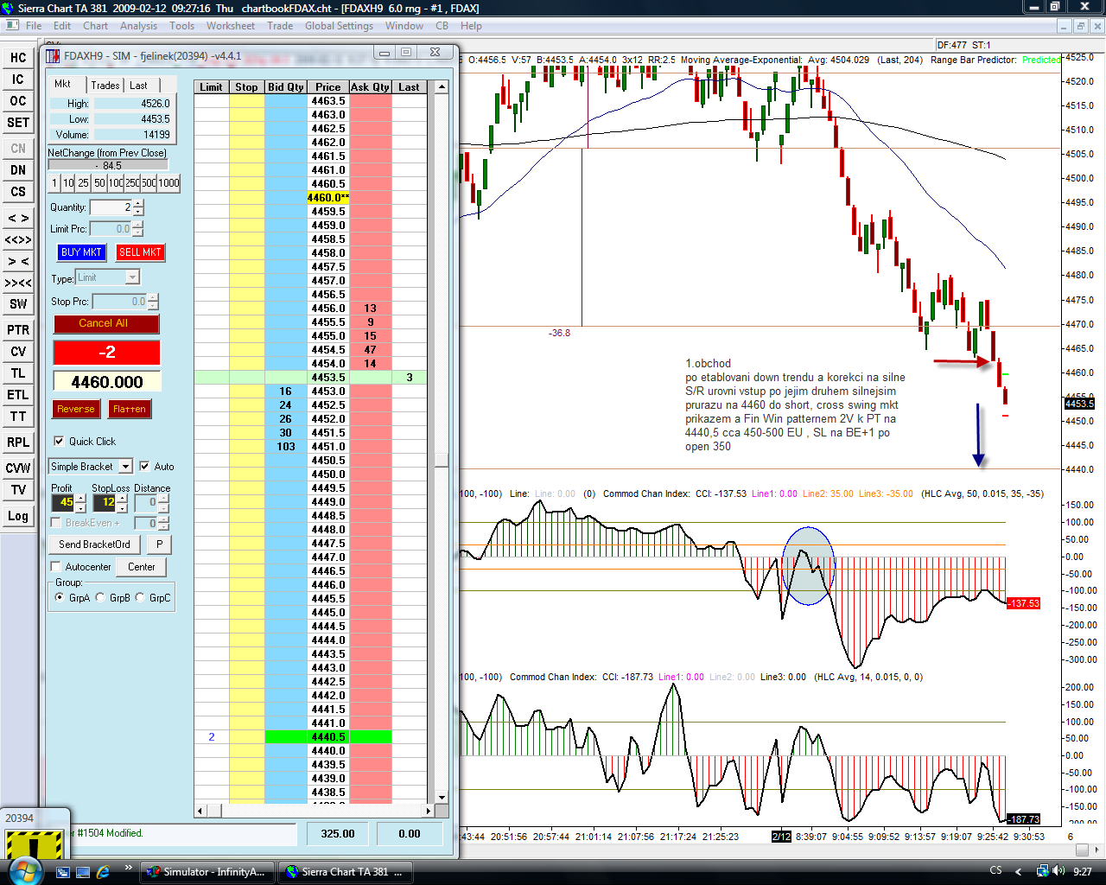Viewport: 1106px width, 885px height.
Task: Click the Cancel All button
Action: click(106, 323)
